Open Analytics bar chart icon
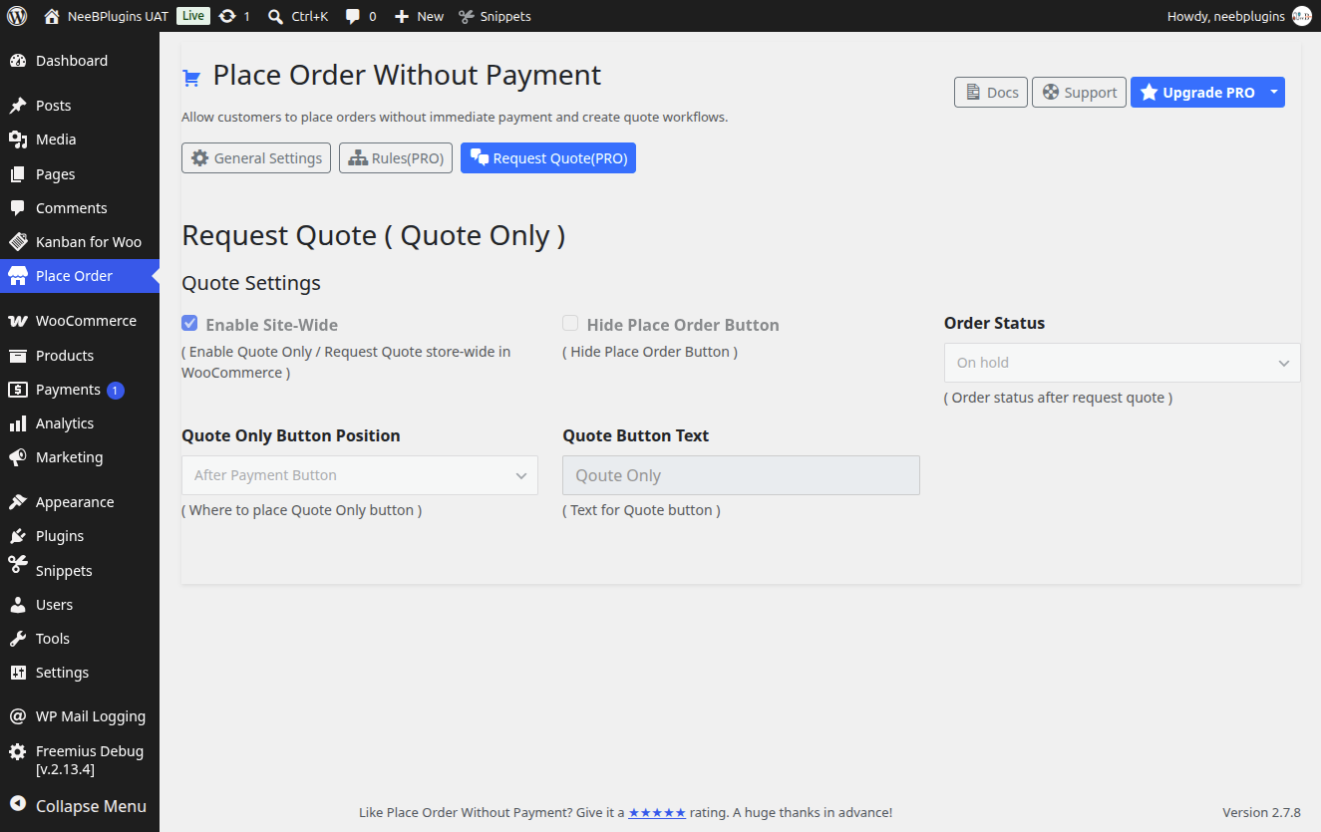 pyautogui.click(x=18, y=423)
